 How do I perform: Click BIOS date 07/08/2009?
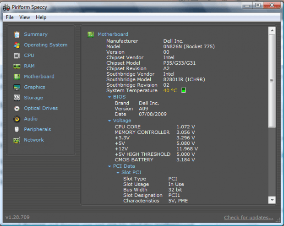(x=153, y=114)
